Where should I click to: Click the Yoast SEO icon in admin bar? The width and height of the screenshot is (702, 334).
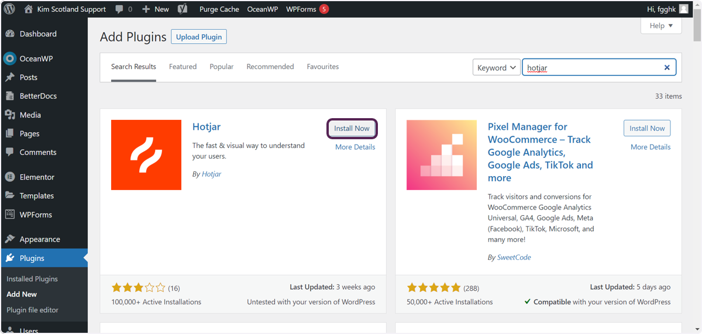pos(183,9)
